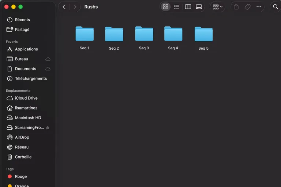Open the more actions ellipsis menu
This screenshot has width=281, height=187.
click(259, 7)
